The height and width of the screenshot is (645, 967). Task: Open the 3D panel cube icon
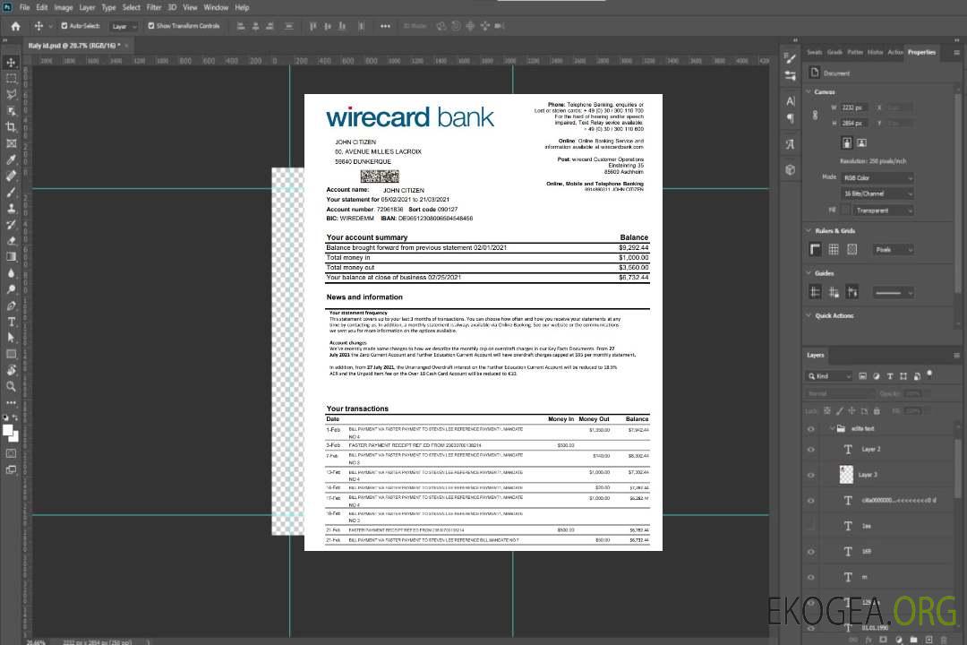click(x=790, y=169)
